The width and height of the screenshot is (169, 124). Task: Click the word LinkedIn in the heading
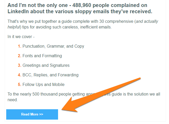[x=18, y=11]
